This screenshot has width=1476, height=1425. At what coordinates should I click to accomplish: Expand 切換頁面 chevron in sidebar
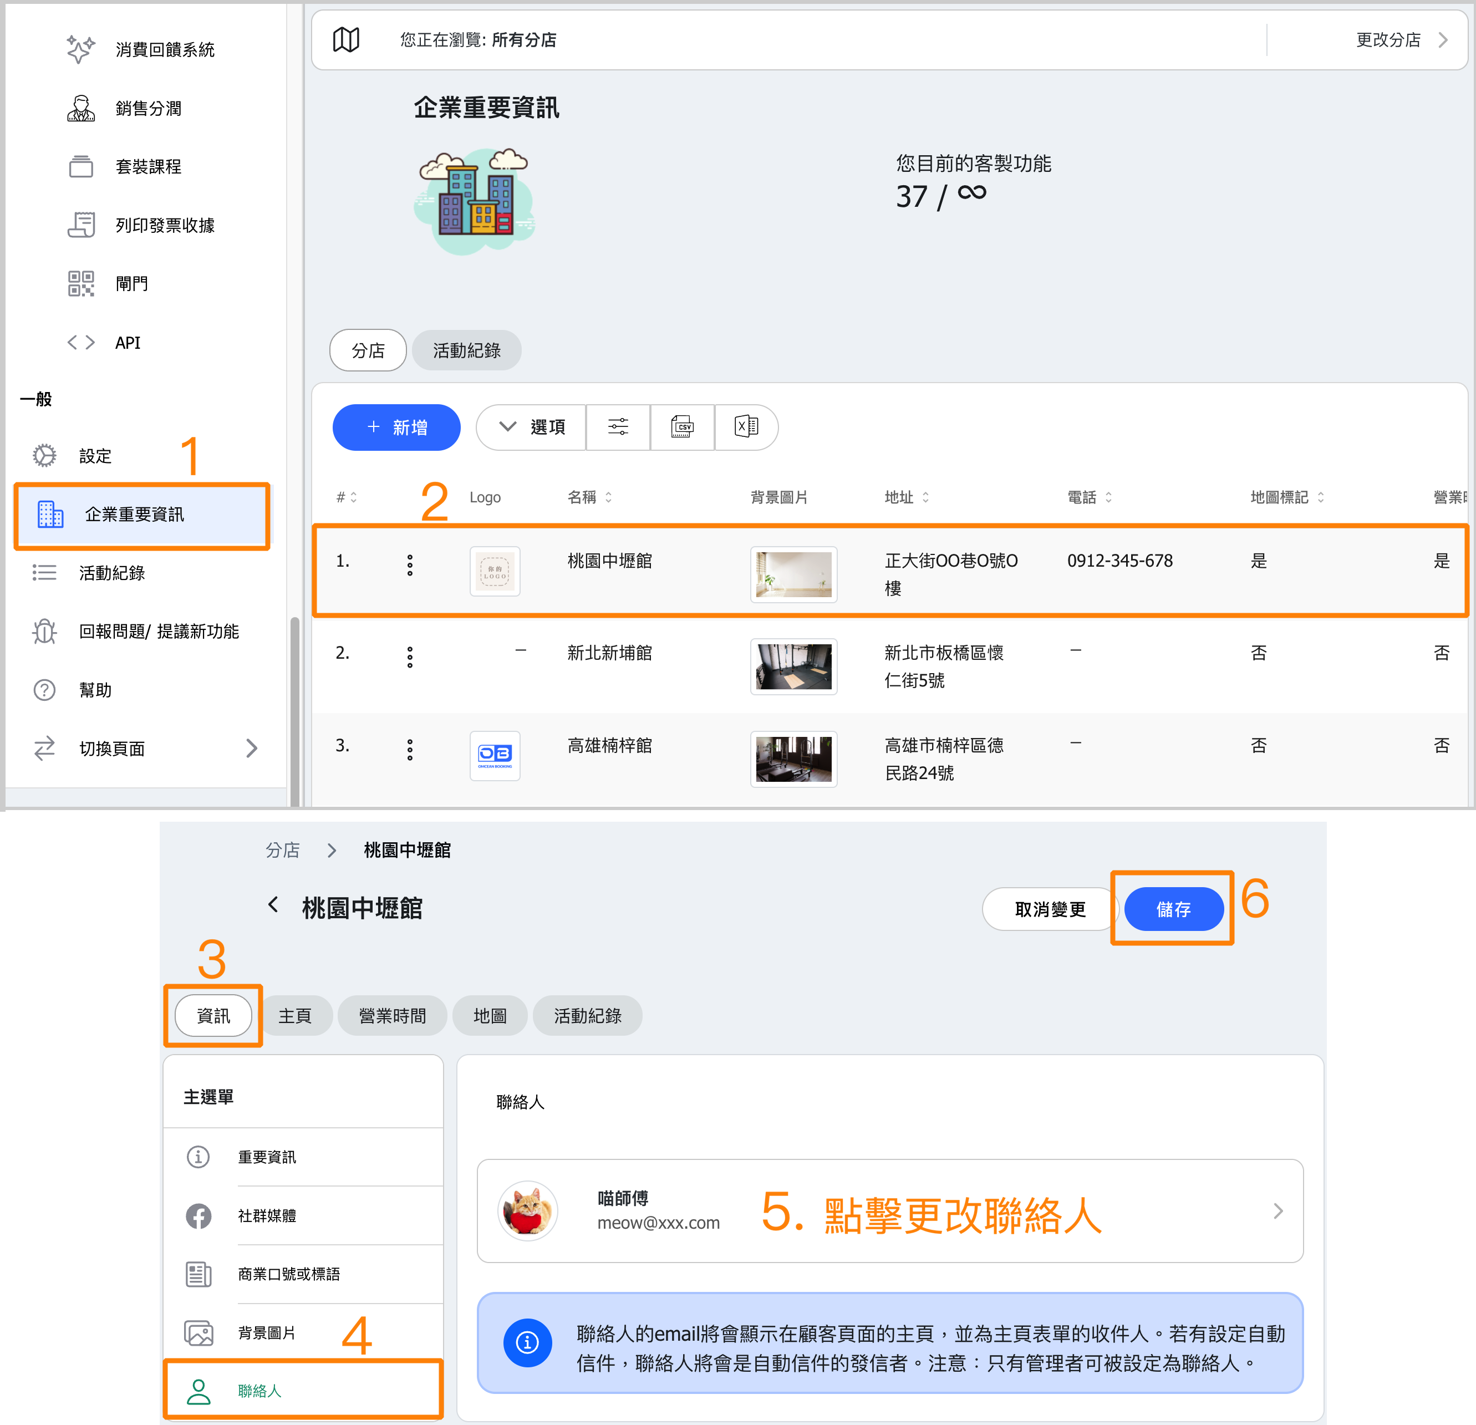tap(252, 748)
